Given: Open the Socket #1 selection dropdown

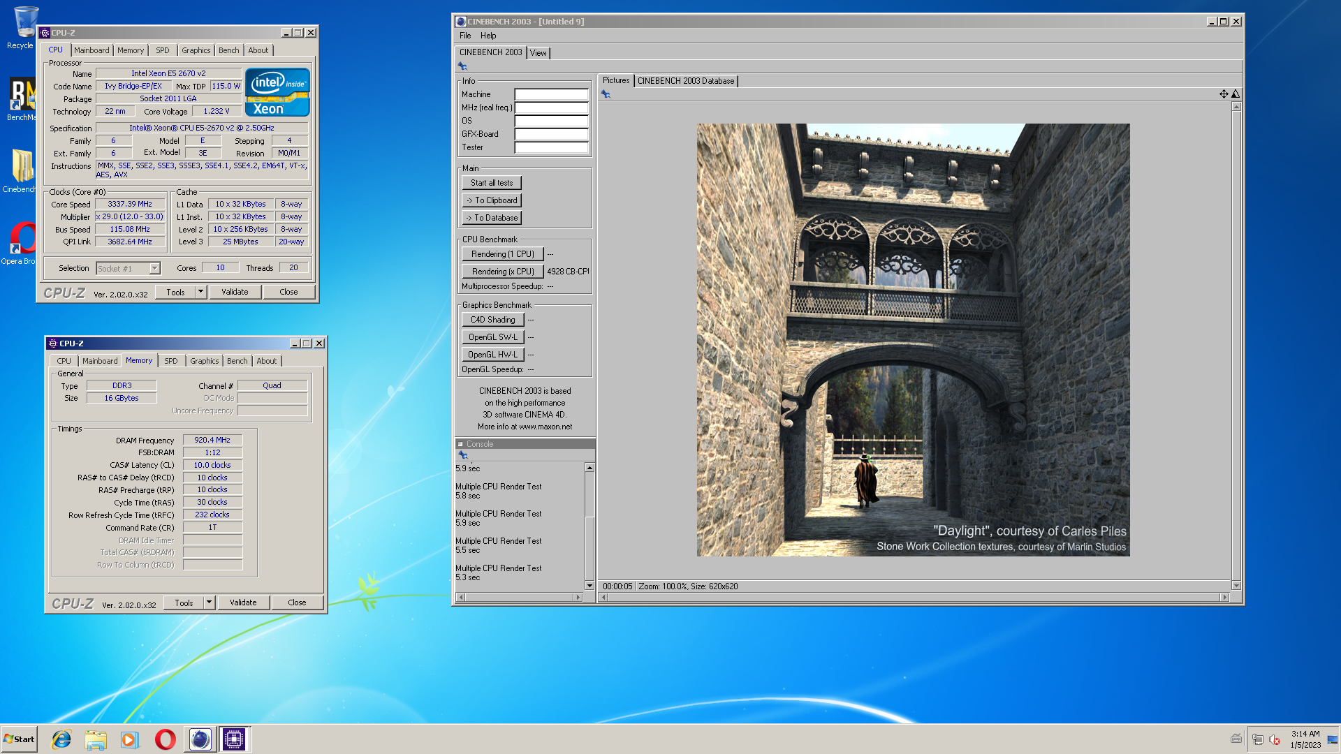Looking at the screenshot, I should pyautogui.click(x=155, y=268).
